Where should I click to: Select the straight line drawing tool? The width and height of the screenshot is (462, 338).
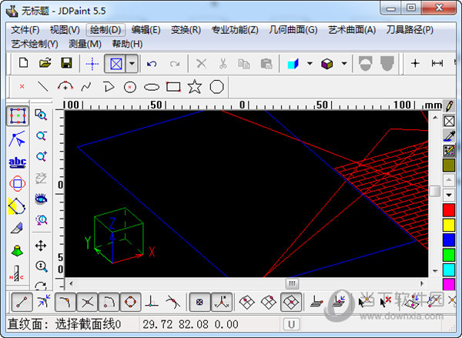[x=43, y=87]
